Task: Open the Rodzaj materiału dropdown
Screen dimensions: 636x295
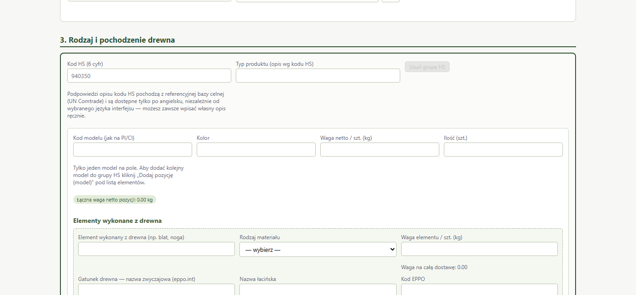Action: [x=318, y=249]
